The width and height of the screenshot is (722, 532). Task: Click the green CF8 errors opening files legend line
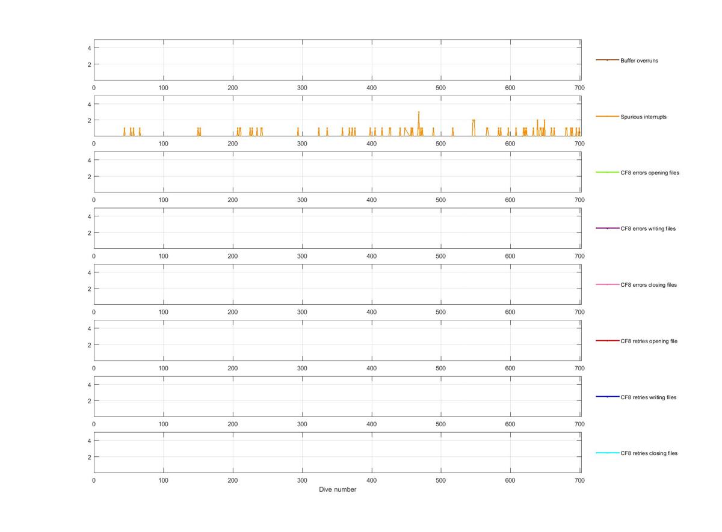[x=607, y=173]
